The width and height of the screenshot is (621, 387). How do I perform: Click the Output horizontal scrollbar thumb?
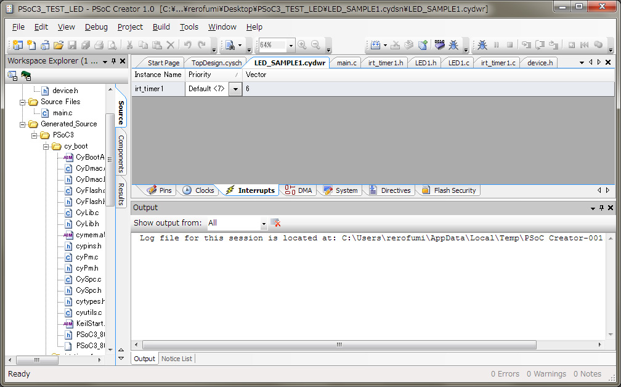tap(339, 345)
